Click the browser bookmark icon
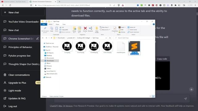This screenshot has width=198, height=111. coord(31,5)
